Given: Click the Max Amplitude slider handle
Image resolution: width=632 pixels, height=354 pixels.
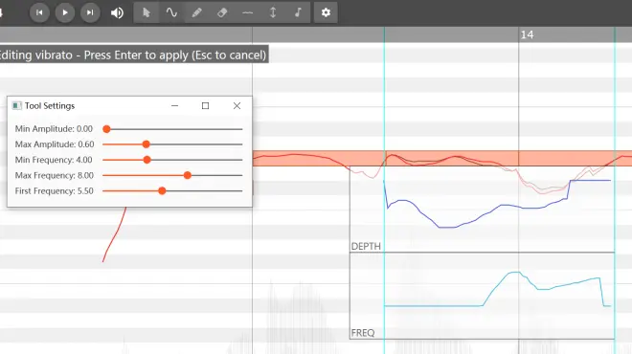Looking at the screenshot, I should click(x=147, y=144).
